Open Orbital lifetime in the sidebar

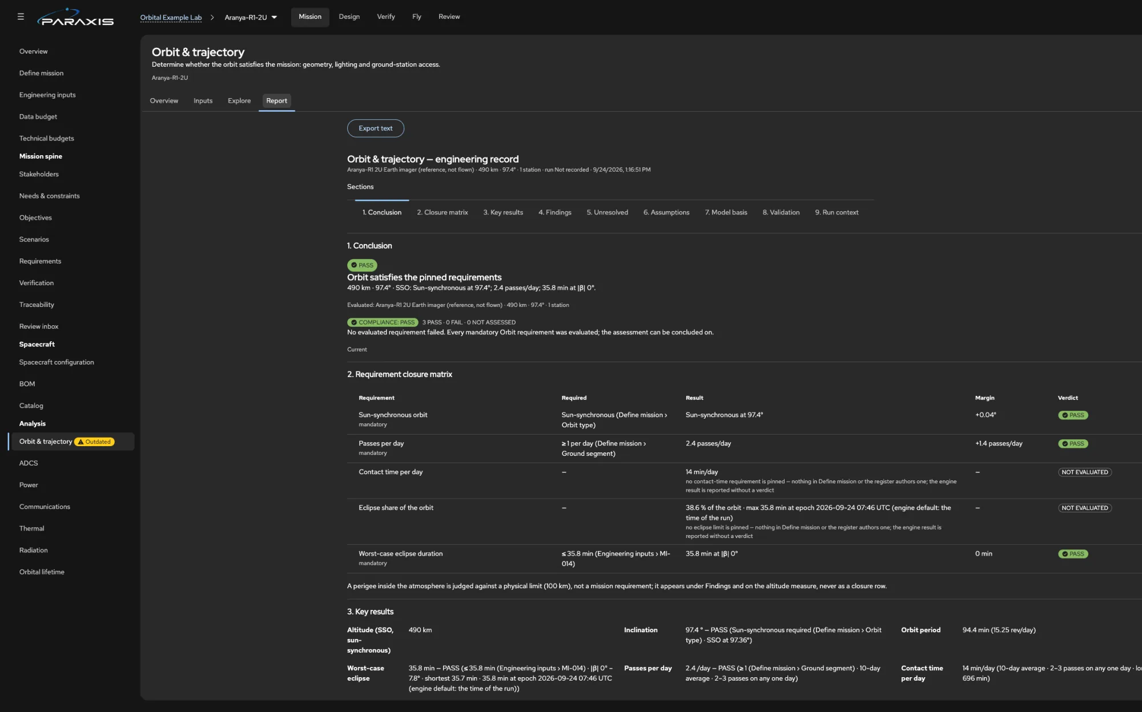click(x=42, y=572)
